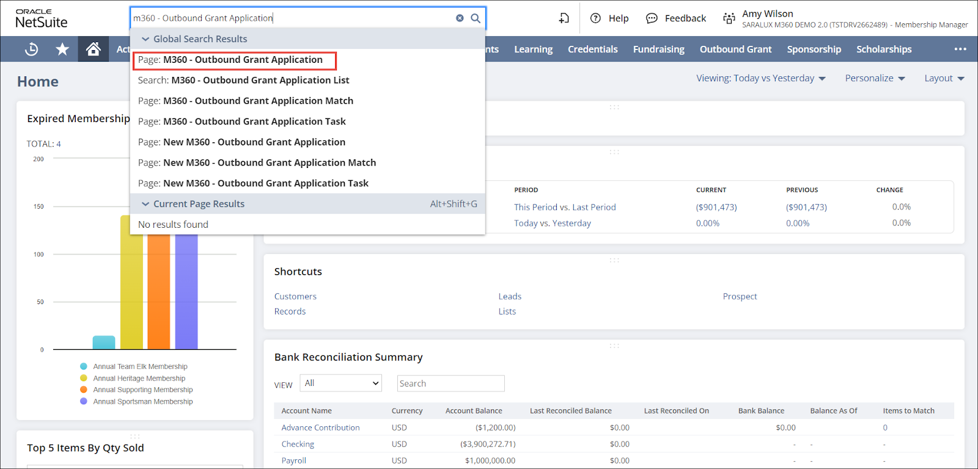
Task: Open the Recent Records clock icon
Action: (31, 49)
